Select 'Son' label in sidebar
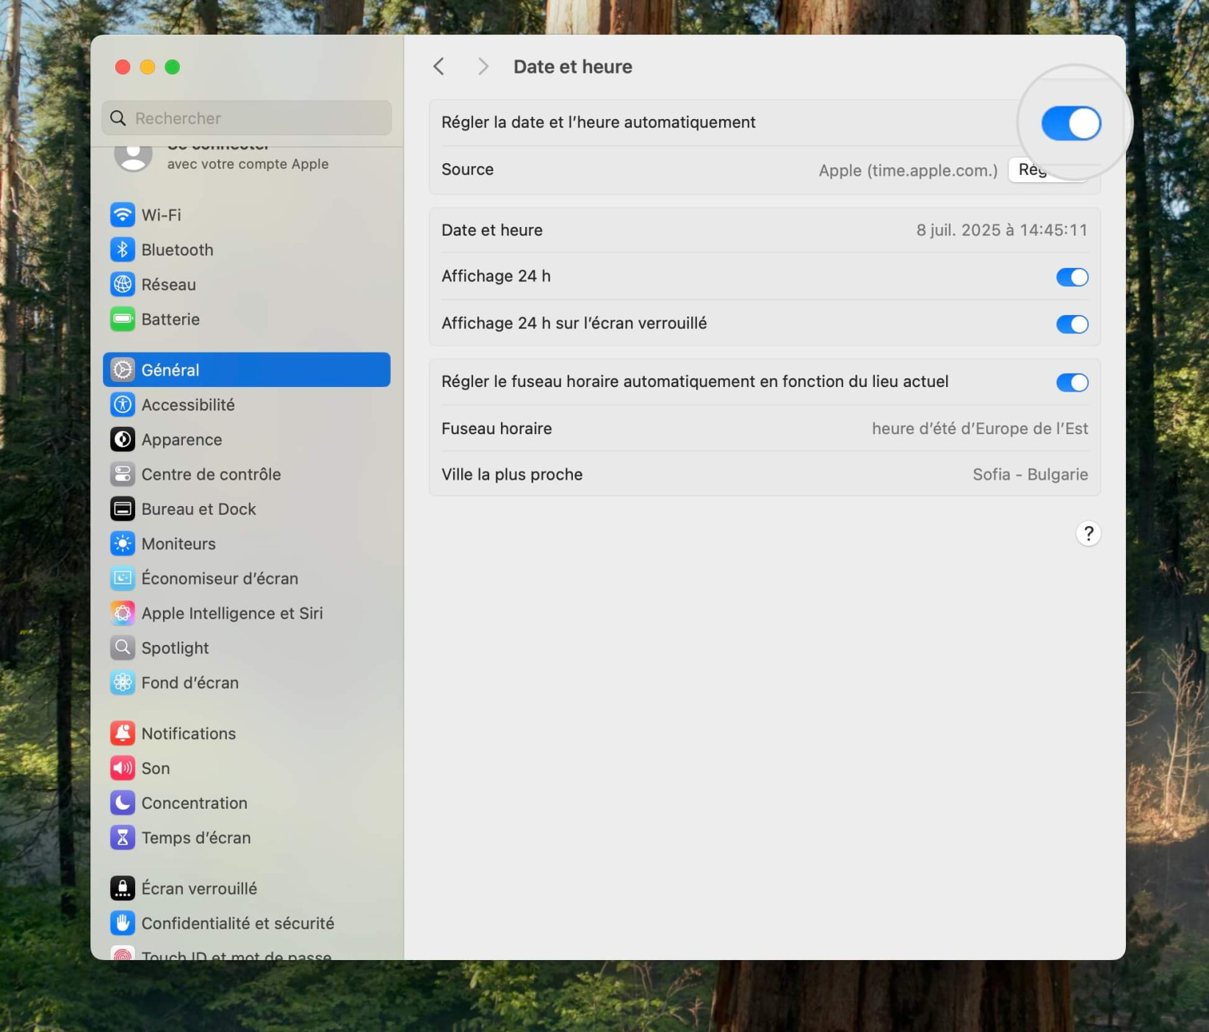1209x1032 pixels. 156,768
